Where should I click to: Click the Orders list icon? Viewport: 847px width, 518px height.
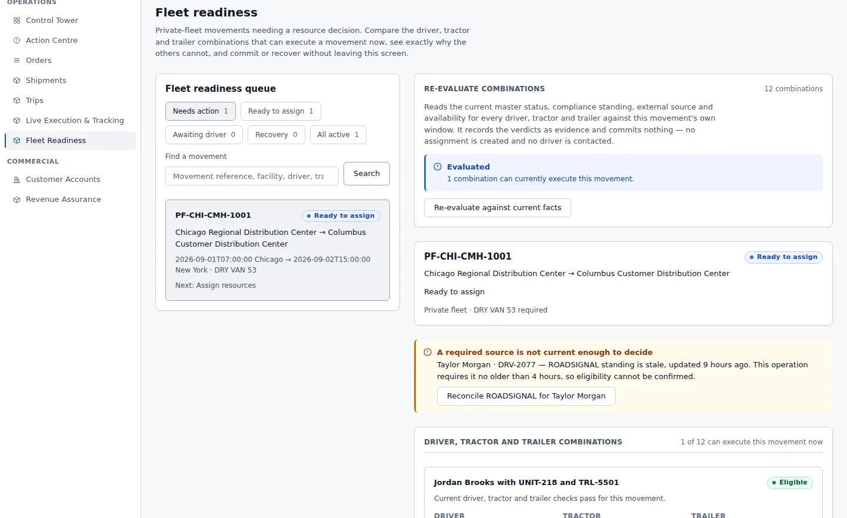pos(16,60)
